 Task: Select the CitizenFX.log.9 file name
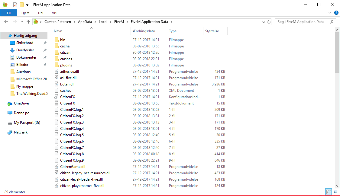click(72, 160)
